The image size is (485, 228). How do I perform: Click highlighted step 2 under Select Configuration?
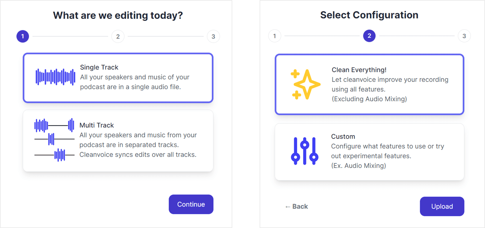coord(369,36)
